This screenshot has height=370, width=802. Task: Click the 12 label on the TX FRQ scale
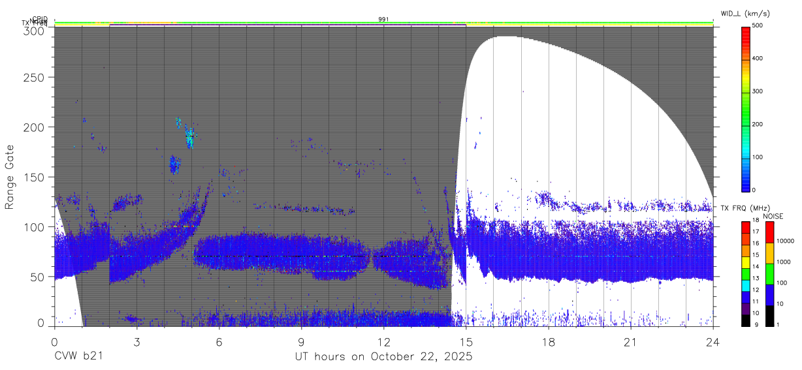(756, 290)
